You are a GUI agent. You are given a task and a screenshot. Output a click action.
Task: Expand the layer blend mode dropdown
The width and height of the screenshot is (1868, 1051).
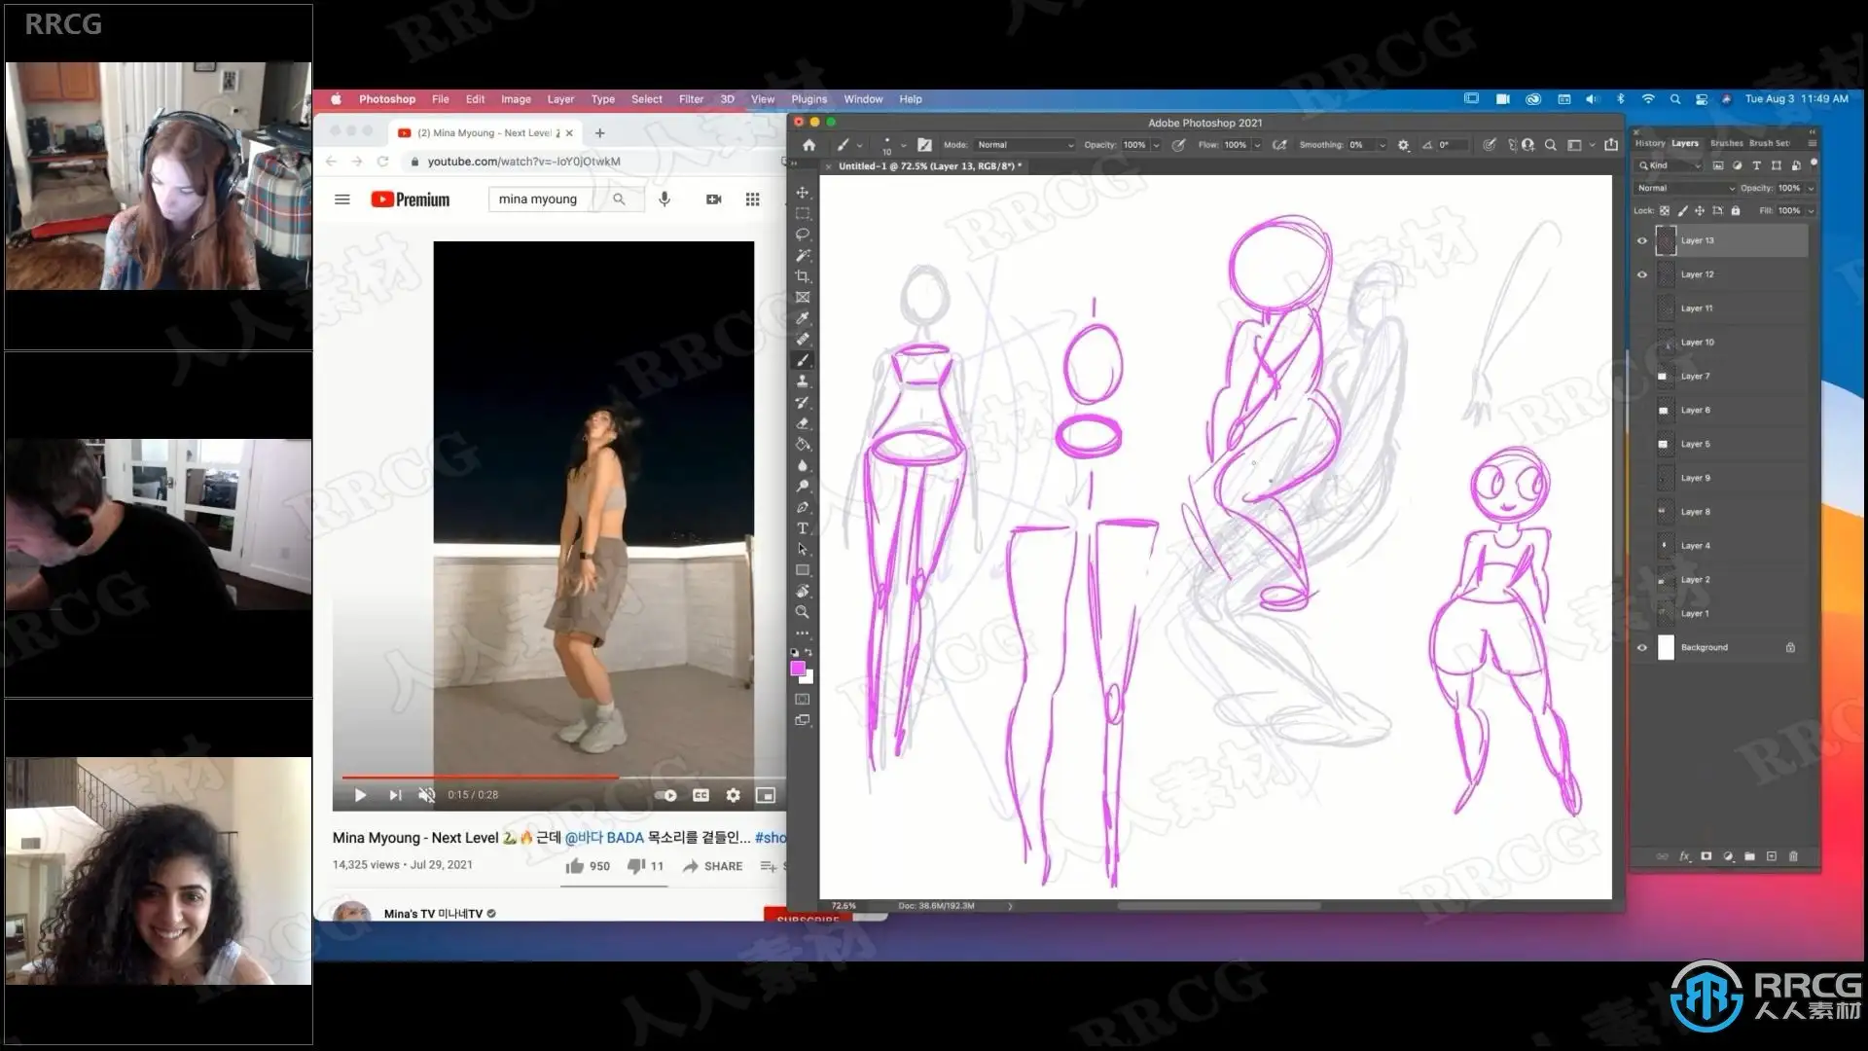(1685, 188)
